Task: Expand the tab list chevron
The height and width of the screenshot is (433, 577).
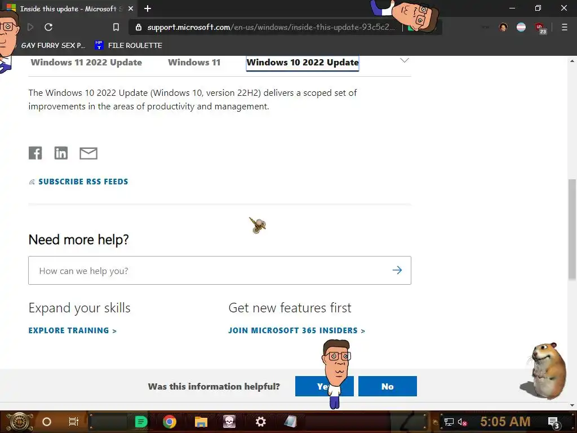Action: (405, 60)
